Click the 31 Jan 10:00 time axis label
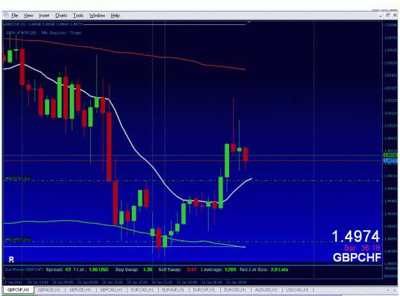 tap(236, 282)
